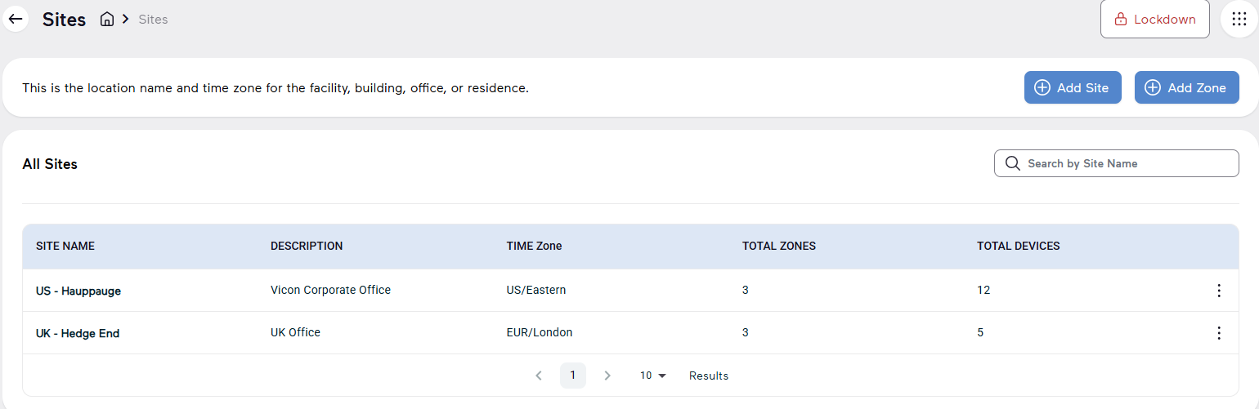Sort by SITE NAME column header
This screenshot has height=409, width=1259.
pos(65,247)
